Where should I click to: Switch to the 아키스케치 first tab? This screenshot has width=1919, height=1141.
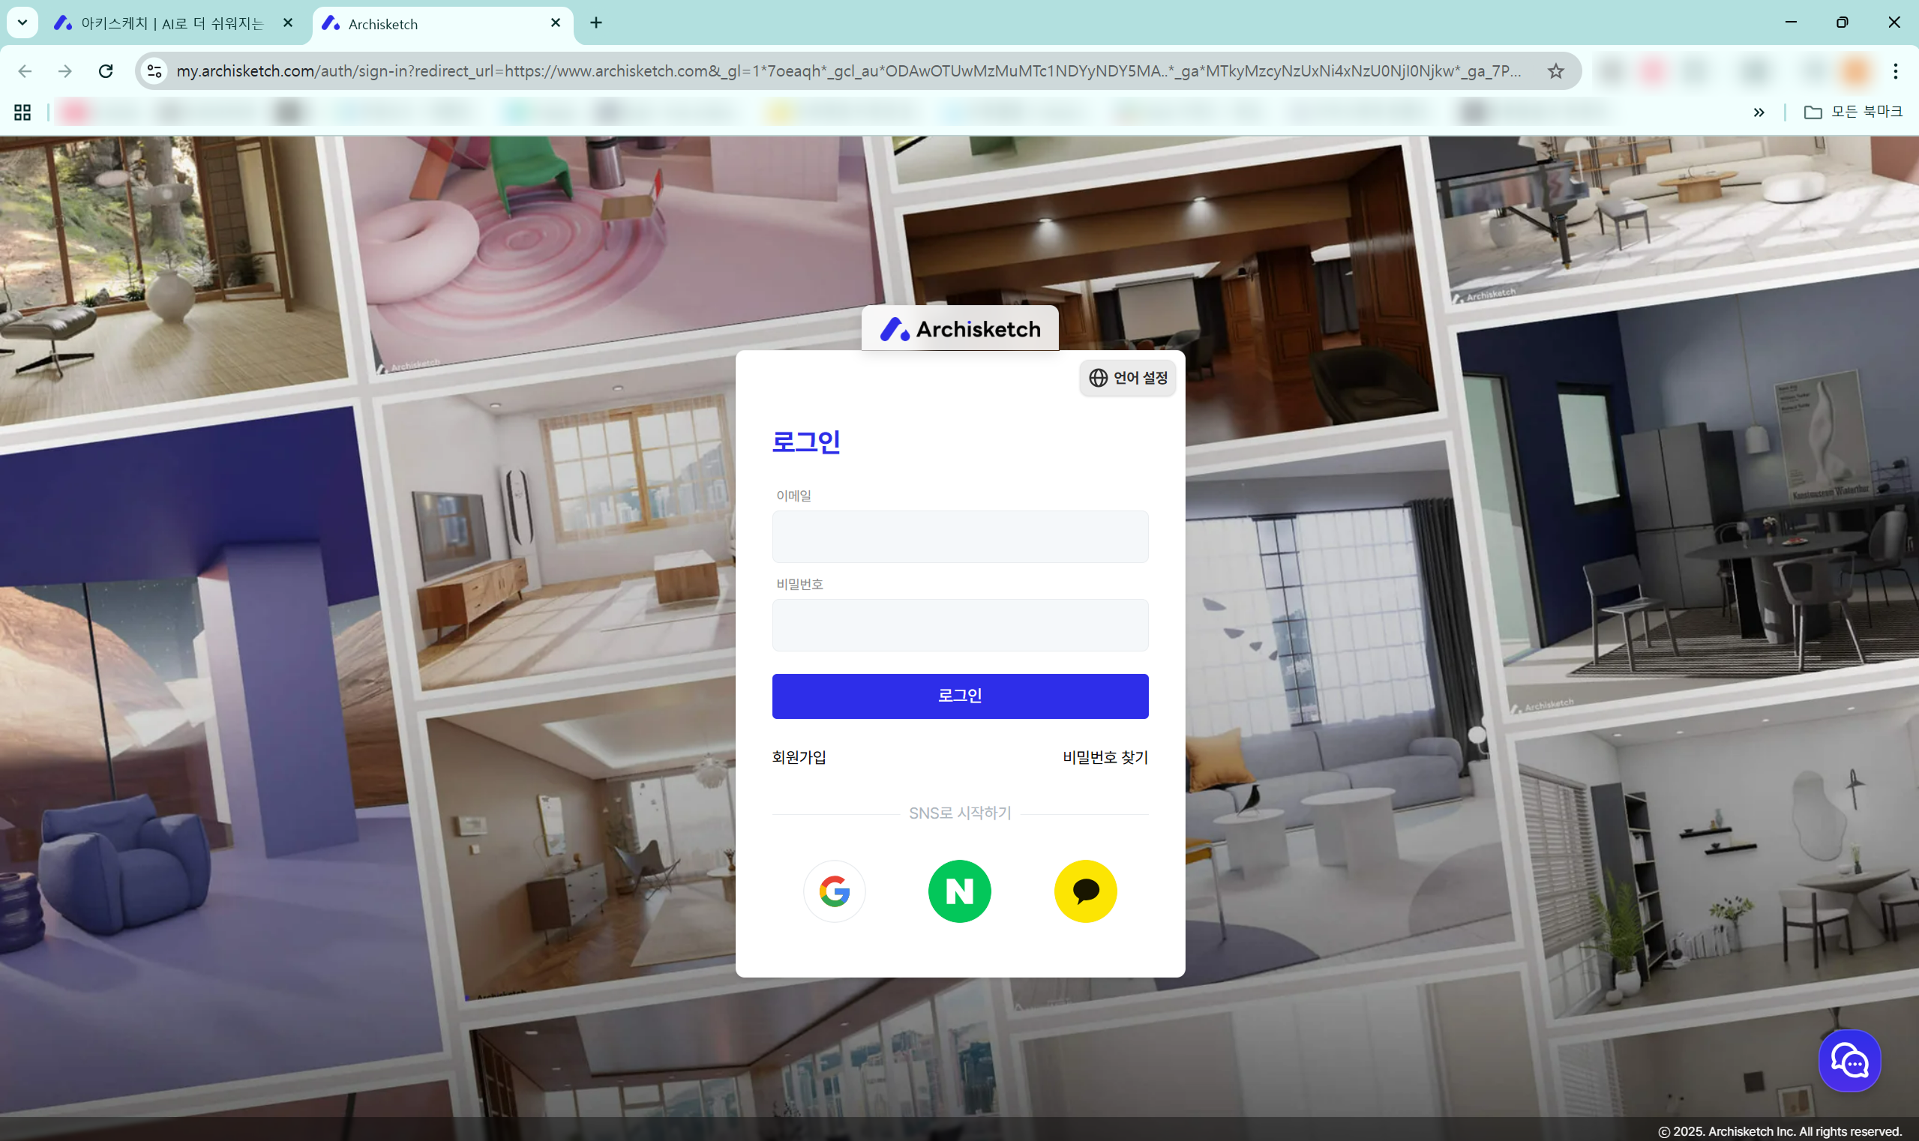click(x=171, y=24)
